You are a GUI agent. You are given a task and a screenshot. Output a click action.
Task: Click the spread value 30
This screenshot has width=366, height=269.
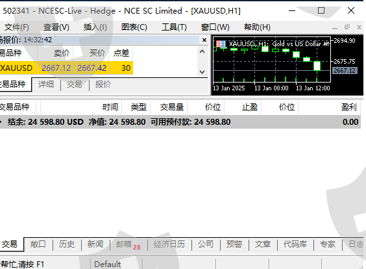[126, 68]
